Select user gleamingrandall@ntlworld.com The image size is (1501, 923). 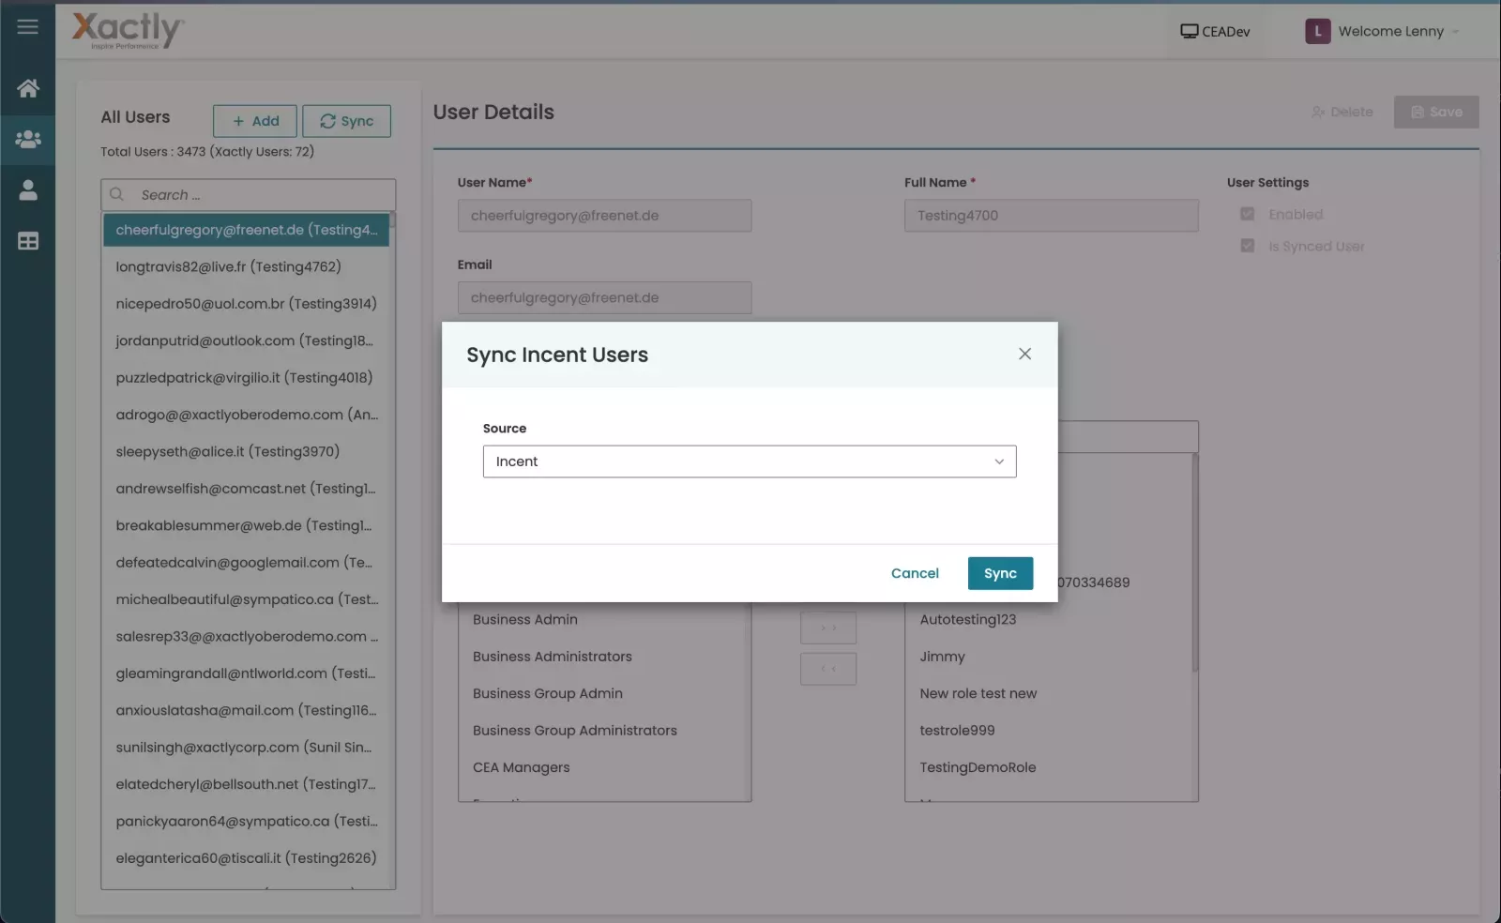pyautogui.click(x=246, y=673)
